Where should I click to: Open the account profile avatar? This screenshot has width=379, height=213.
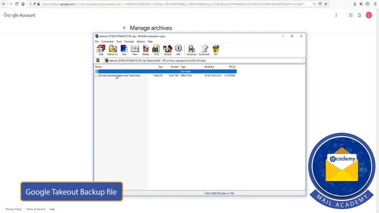click(x=369, y=15)
